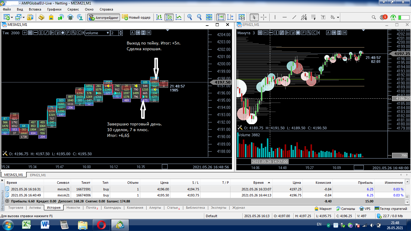
Task: Toggle the H button in MESM21 chart panel
Action: click(30, 33)
